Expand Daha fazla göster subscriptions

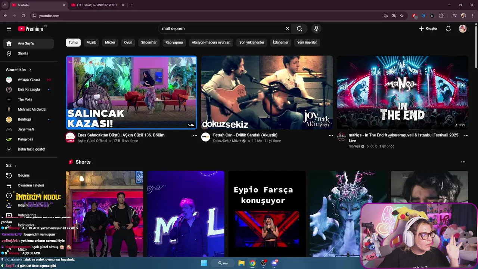tap(28, 149)
